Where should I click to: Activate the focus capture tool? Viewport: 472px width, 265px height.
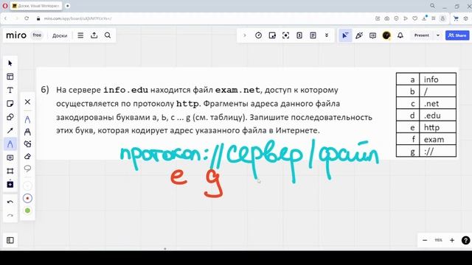[285, 35]
